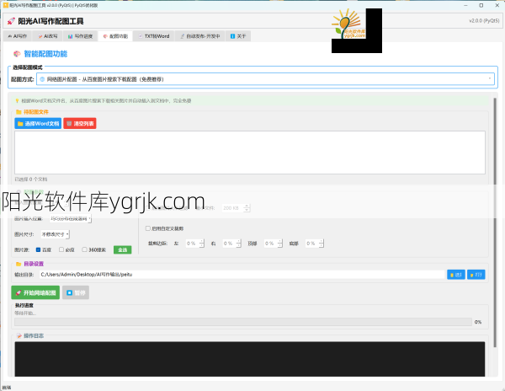Start with the 开始网络配图 button
This screenshot has height=391, width=505.
pos(35,292)
